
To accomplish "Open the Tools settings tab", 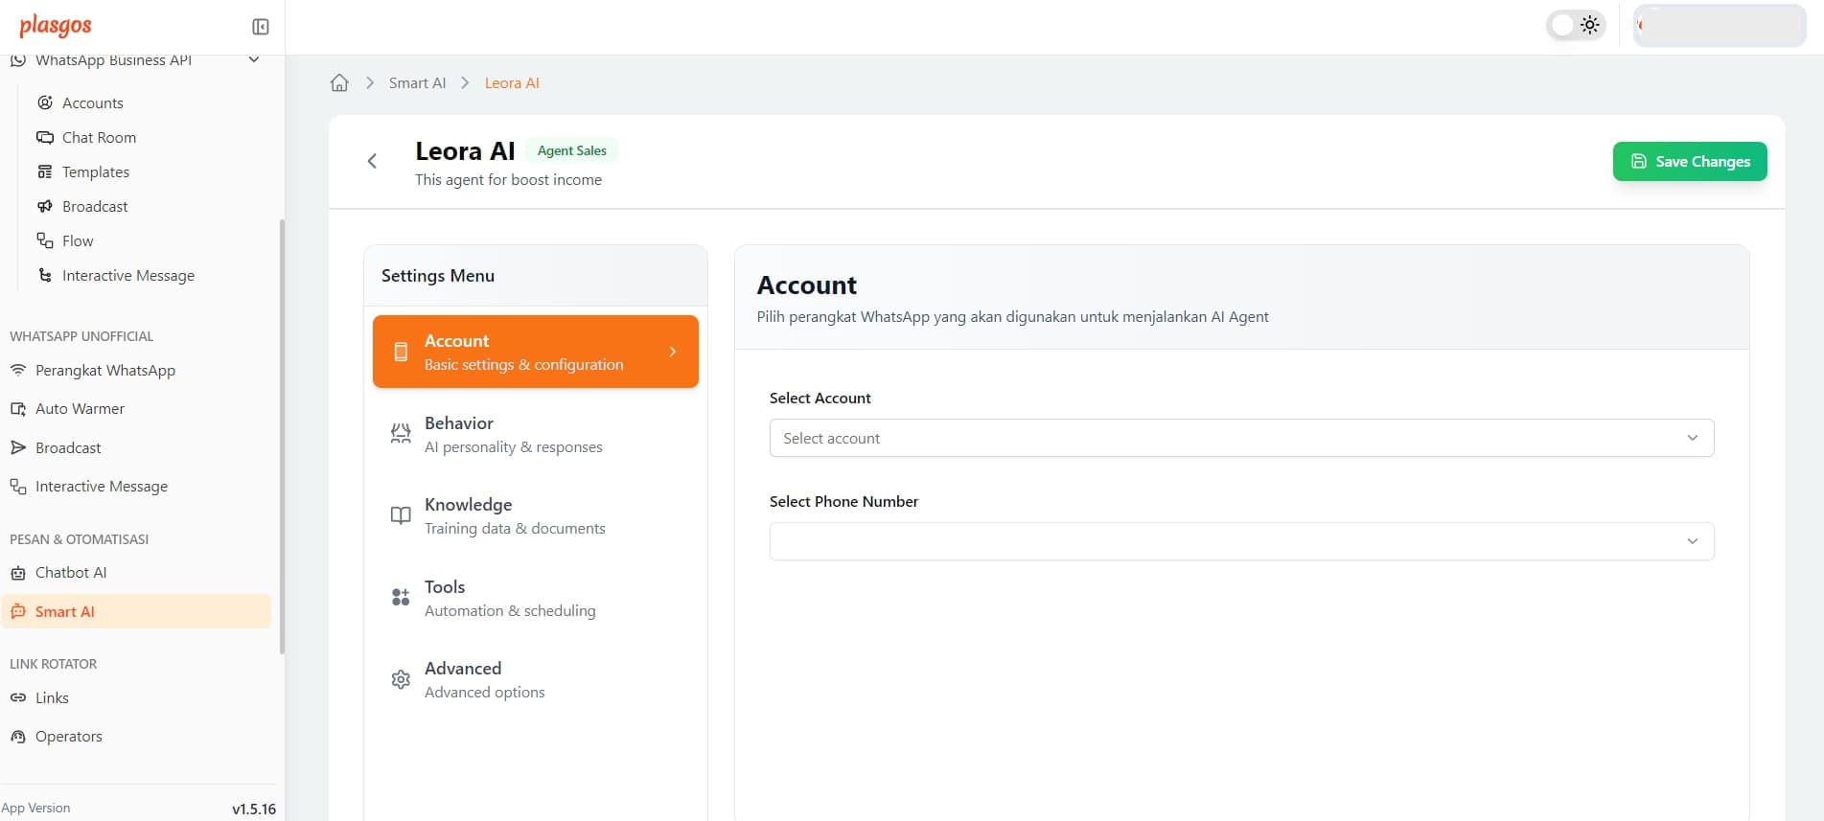I will coord(536,598).
